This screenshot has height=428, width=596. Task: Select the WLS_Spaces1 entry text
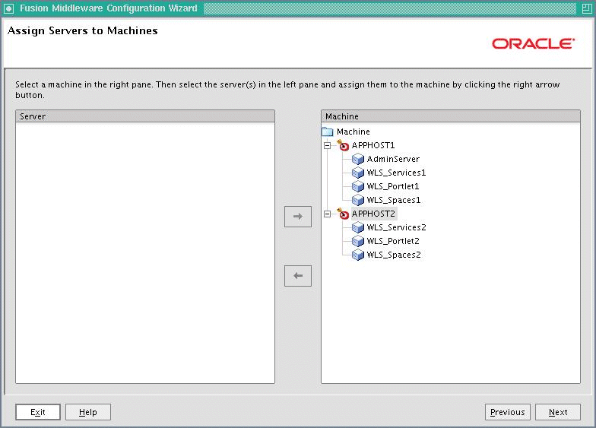tap(394, 201)
